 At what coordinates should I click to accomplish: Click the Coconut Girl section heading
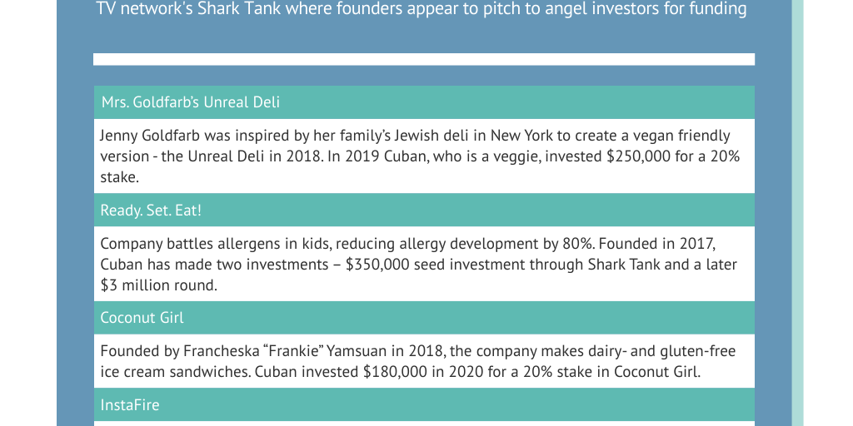pos(142,318)
